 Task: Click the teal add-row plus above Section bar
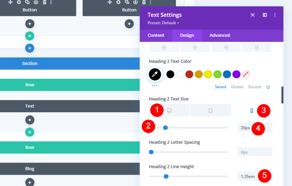coord(30,36)
